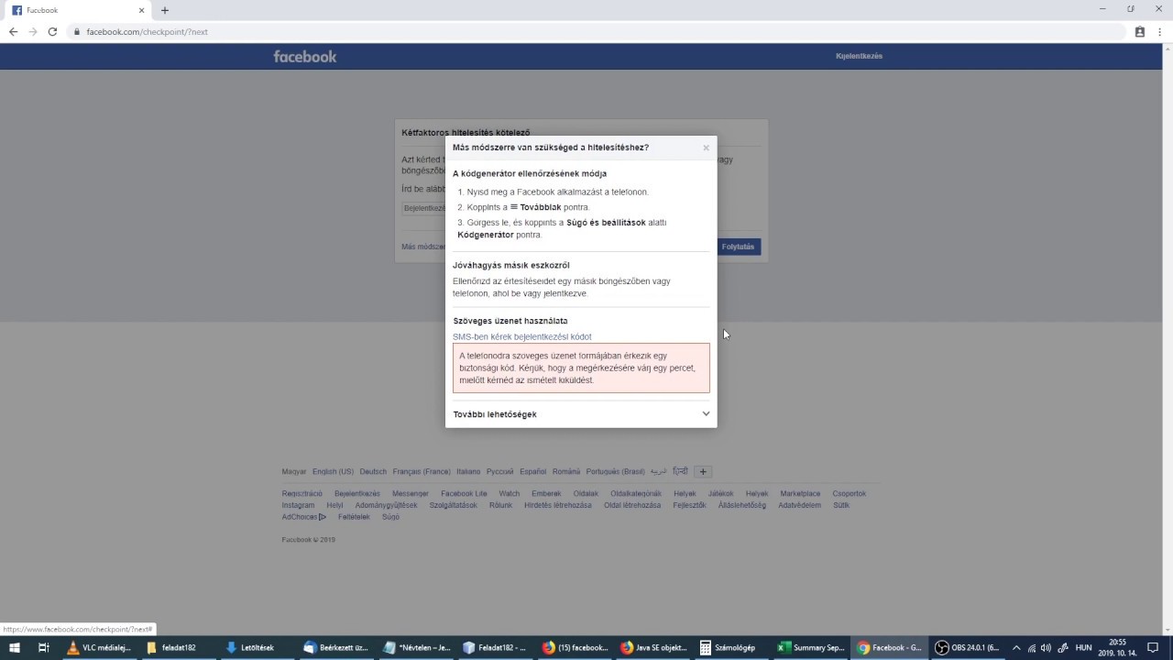Open Windows notification center
The height and width of the screenshot is (660, 1173).
[1153, 647]
